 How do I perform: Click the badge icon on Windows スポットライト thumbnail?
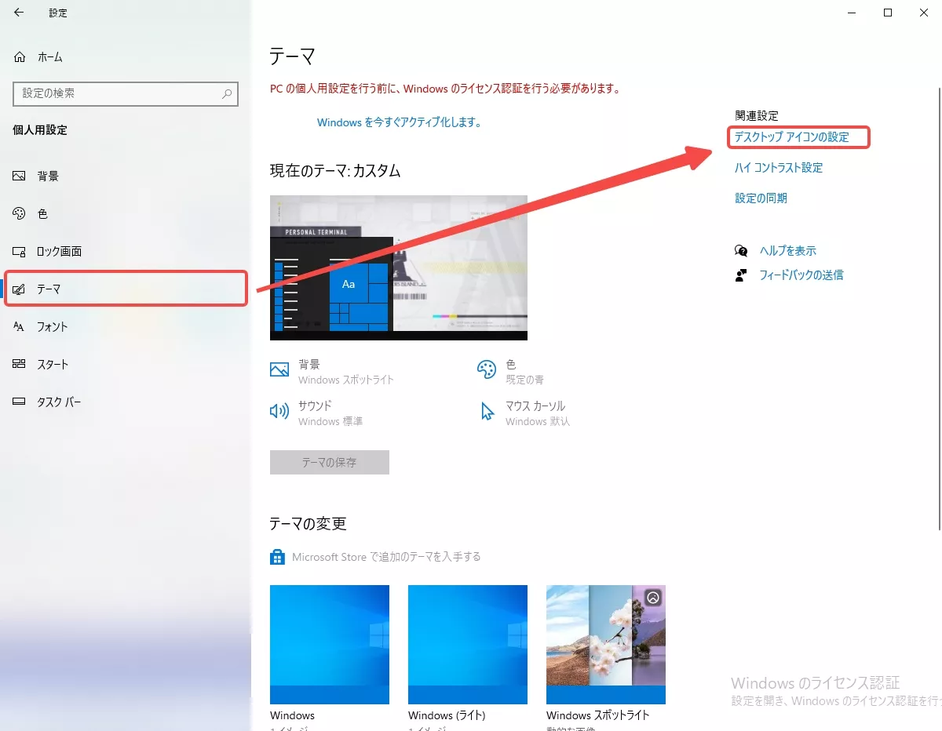click(652, 598)
